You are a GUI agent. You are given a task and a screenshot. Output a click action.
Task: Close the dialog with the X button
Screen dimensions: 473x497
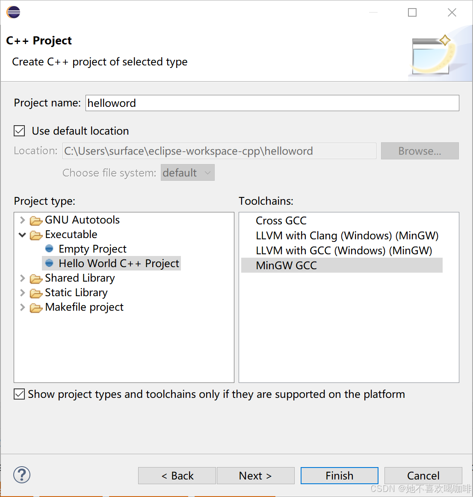point(452,12)
